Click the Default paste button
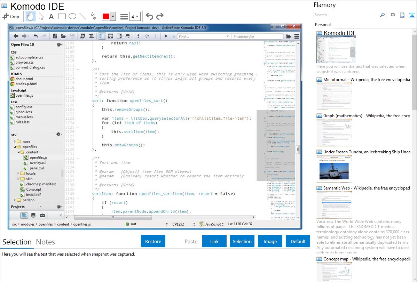 [298, 241]
